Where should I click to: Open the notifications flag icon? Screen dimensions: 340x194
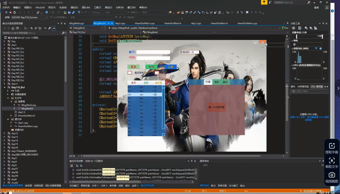(x=264, y=2)
